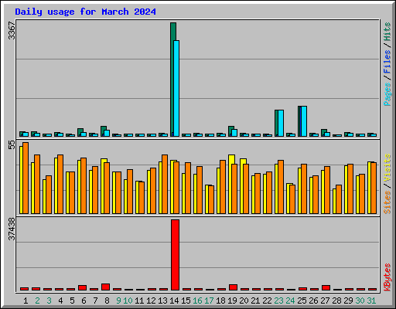Click day 9 on the x-axis

[118, 301]
